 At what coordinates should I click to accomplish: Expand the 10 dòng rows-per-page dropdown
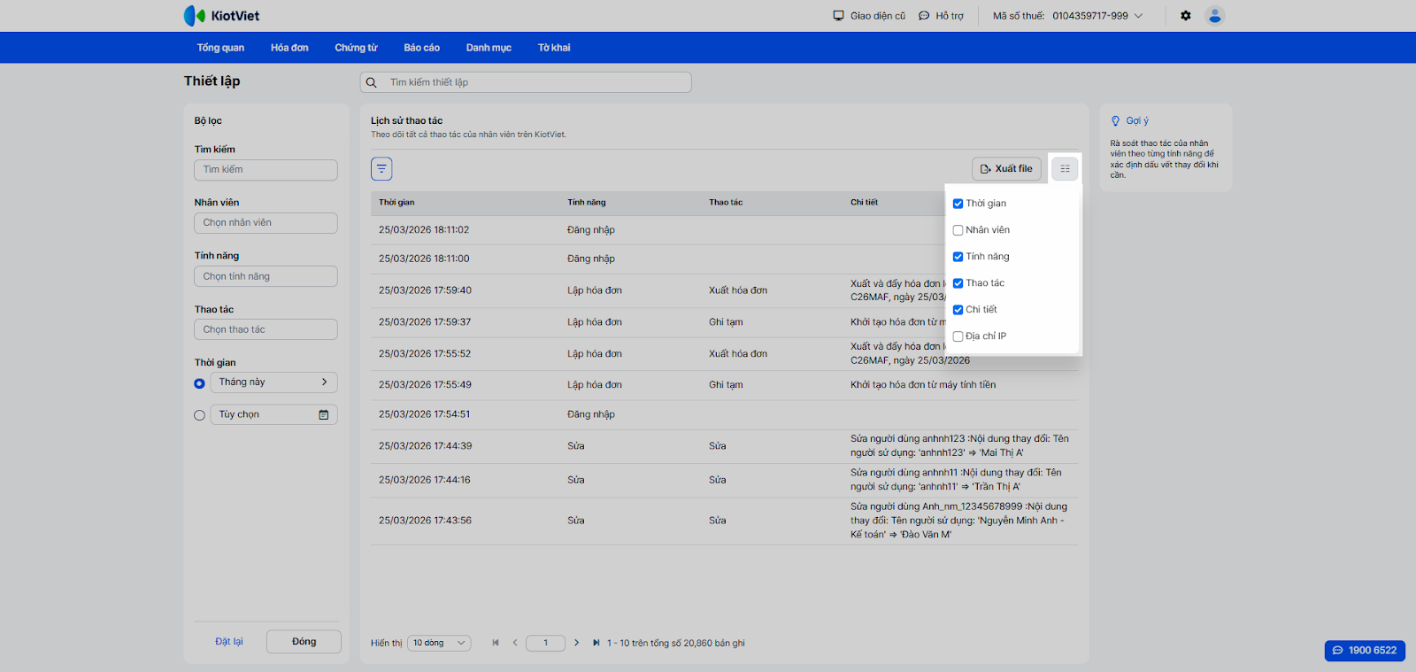pos(439,643)
